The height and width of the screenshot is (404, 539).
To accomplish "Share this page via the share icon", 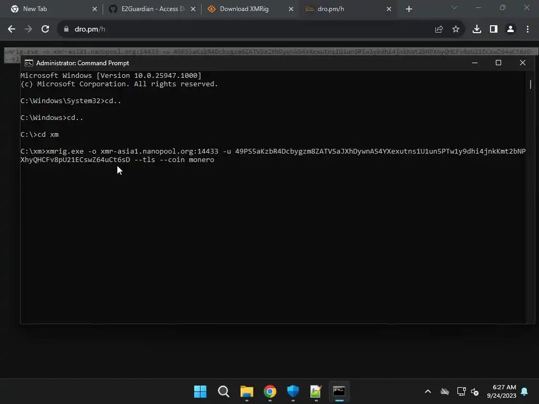I will tap(439, 29).
